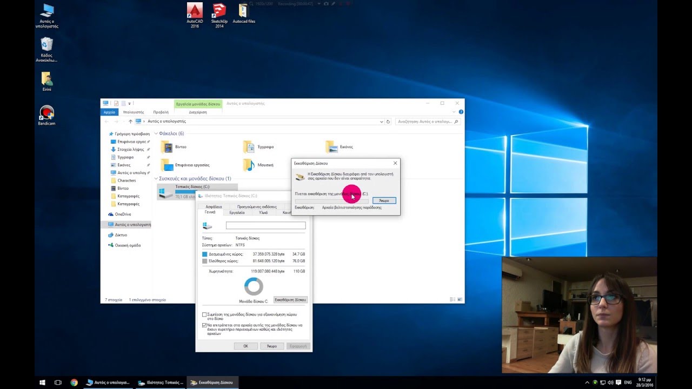Open the Επιφάνεια εργασίας folder in Explorer
This screenshot has height=389, width=692.
[185, 165]
